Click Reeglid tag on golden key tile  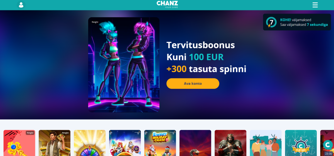point(30,133)
